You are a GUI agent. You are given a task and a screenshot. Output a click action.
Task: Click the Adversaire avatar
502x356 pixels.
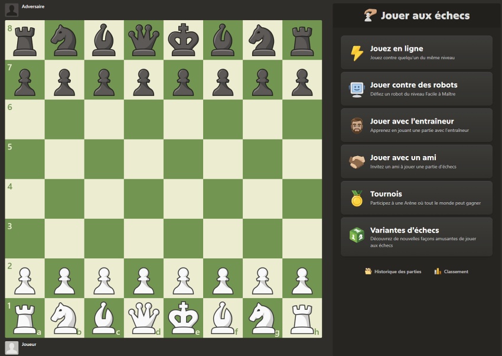point(12,10)
